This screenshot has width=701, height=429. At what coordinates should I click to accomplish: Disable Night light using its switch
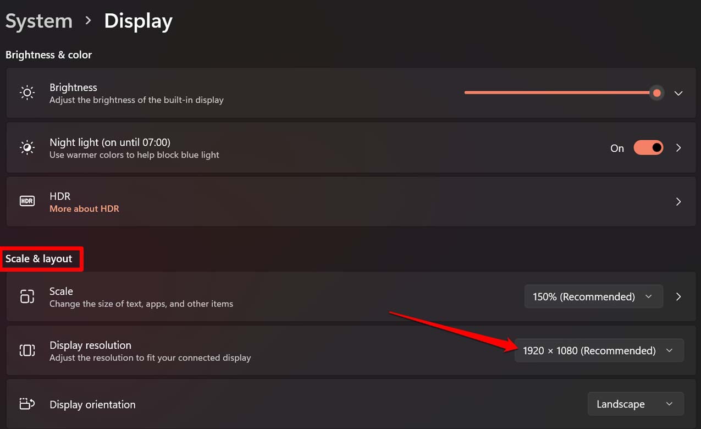click(648, 147)
